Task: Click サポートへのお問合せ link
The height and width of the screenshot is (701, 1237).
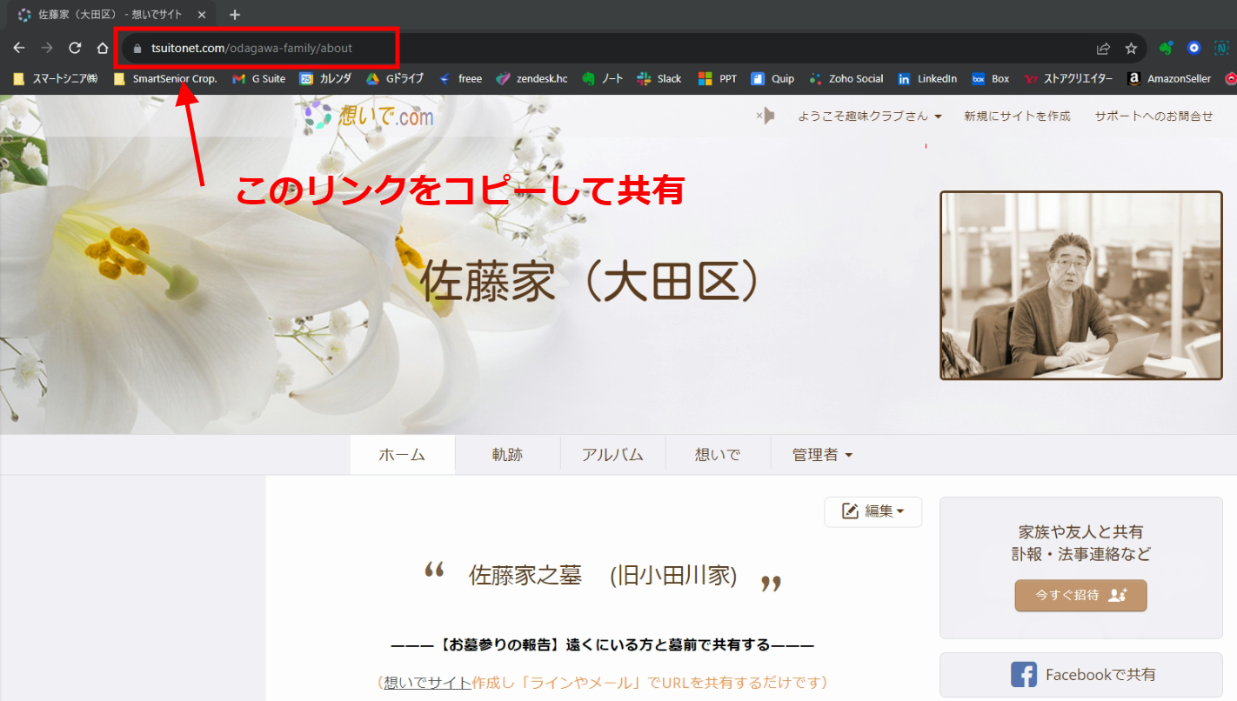Action: click(x=1153, y=116)
